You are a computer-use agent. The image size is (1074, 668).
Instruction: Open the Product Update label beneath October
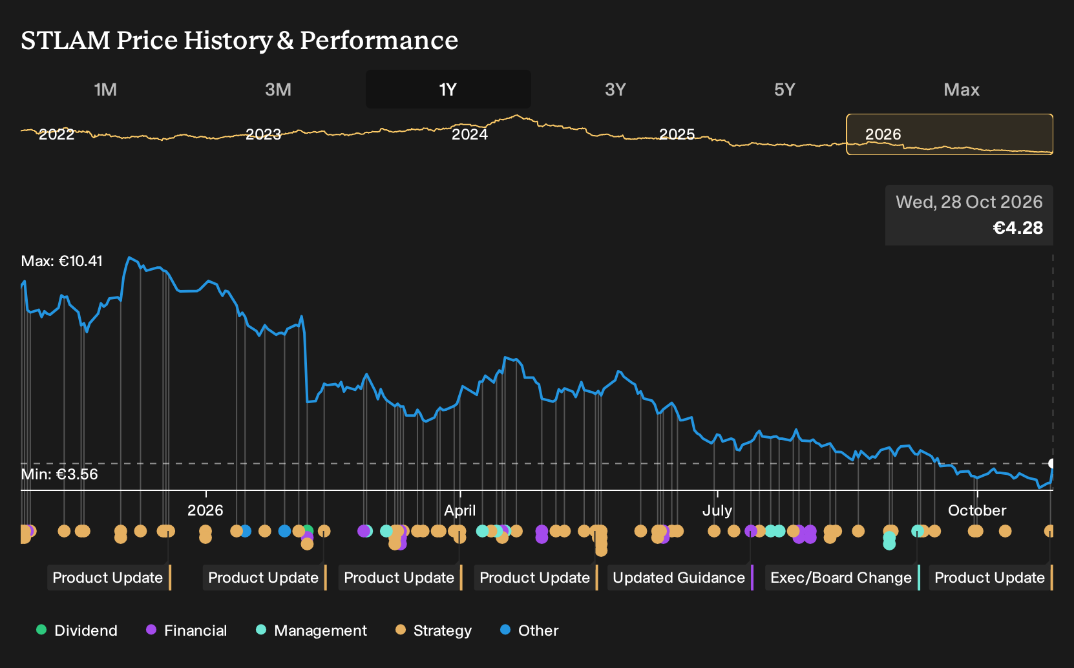pyautogui.click(x=991, y=578)
